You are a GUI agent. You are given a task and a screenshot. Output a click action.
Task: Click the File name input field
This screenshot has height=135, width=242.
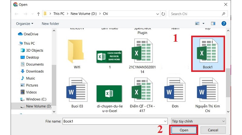pos(113,121)
